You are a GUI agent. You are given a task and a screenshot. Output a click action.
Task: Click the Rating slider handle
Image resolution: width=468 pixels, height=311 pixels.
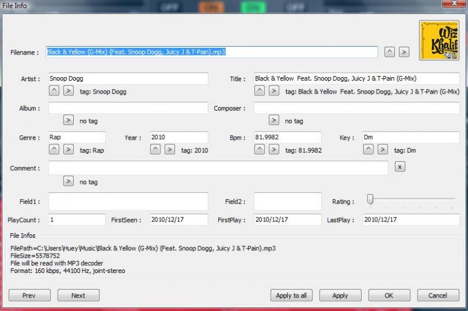tap(370, 199)
